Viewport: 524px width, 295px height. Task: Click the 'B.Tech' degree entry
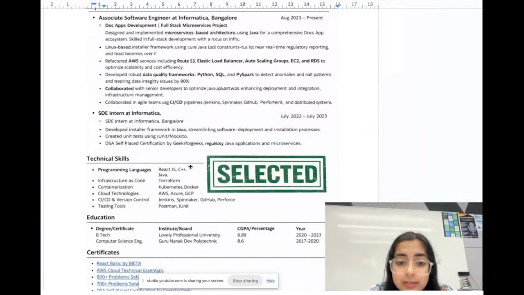[x=103, y=235]
